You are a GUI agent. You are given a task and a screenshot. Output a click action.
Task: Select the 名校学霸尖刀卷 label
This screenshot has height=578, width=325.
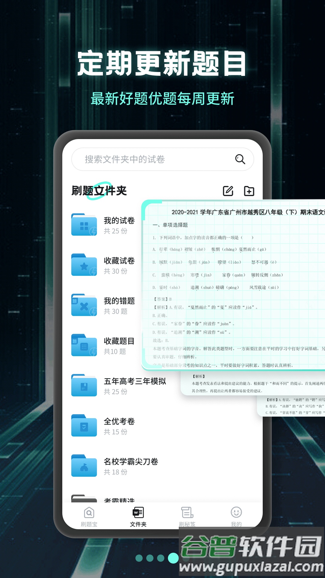pos(131,461)
